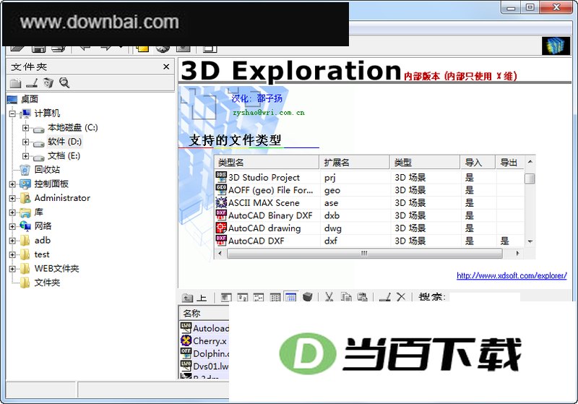
Task: Click horizontal scrollbar left arrow in types list
Action: pos(220,253)
